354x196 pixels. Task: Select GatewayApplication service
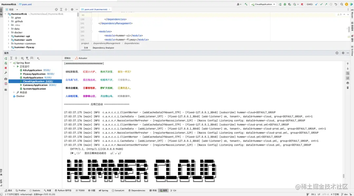tap(35, 85)
